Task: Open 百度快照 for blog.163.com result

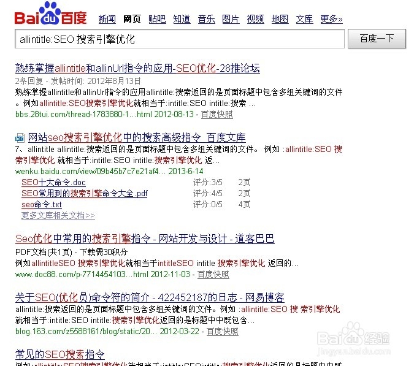Action: (222, 331)
